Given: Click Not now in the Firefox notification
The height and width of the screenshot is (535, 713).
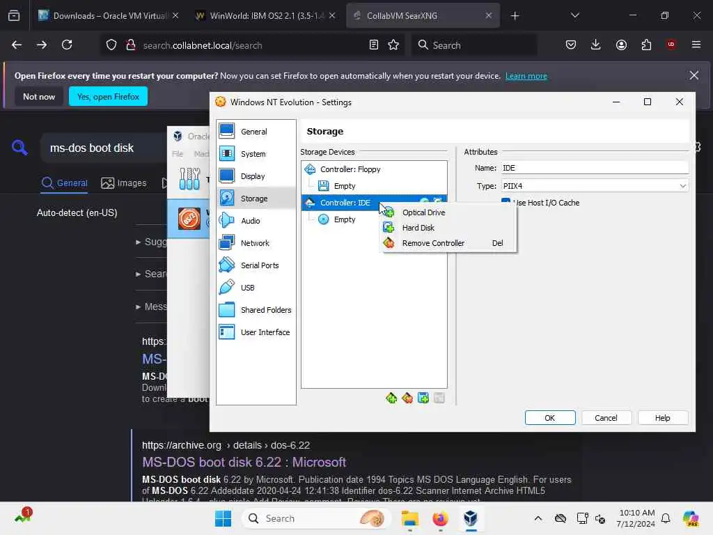Looking at the screenshot, I should [x=39, y=96].
